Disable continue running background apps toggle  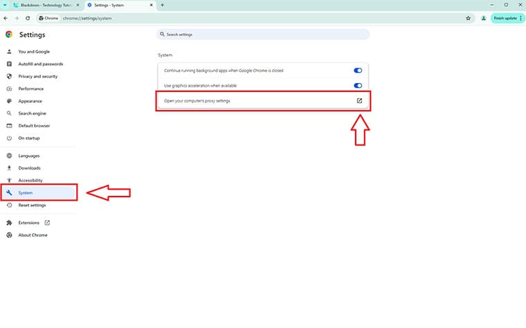(x=358, y=71)
